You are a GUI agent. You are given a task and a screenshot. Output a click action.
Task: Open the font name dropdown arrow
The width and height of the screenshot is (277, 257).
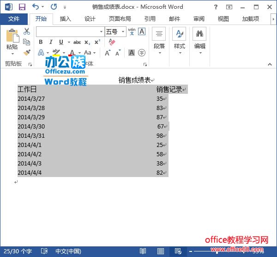(x=101, y=31)
